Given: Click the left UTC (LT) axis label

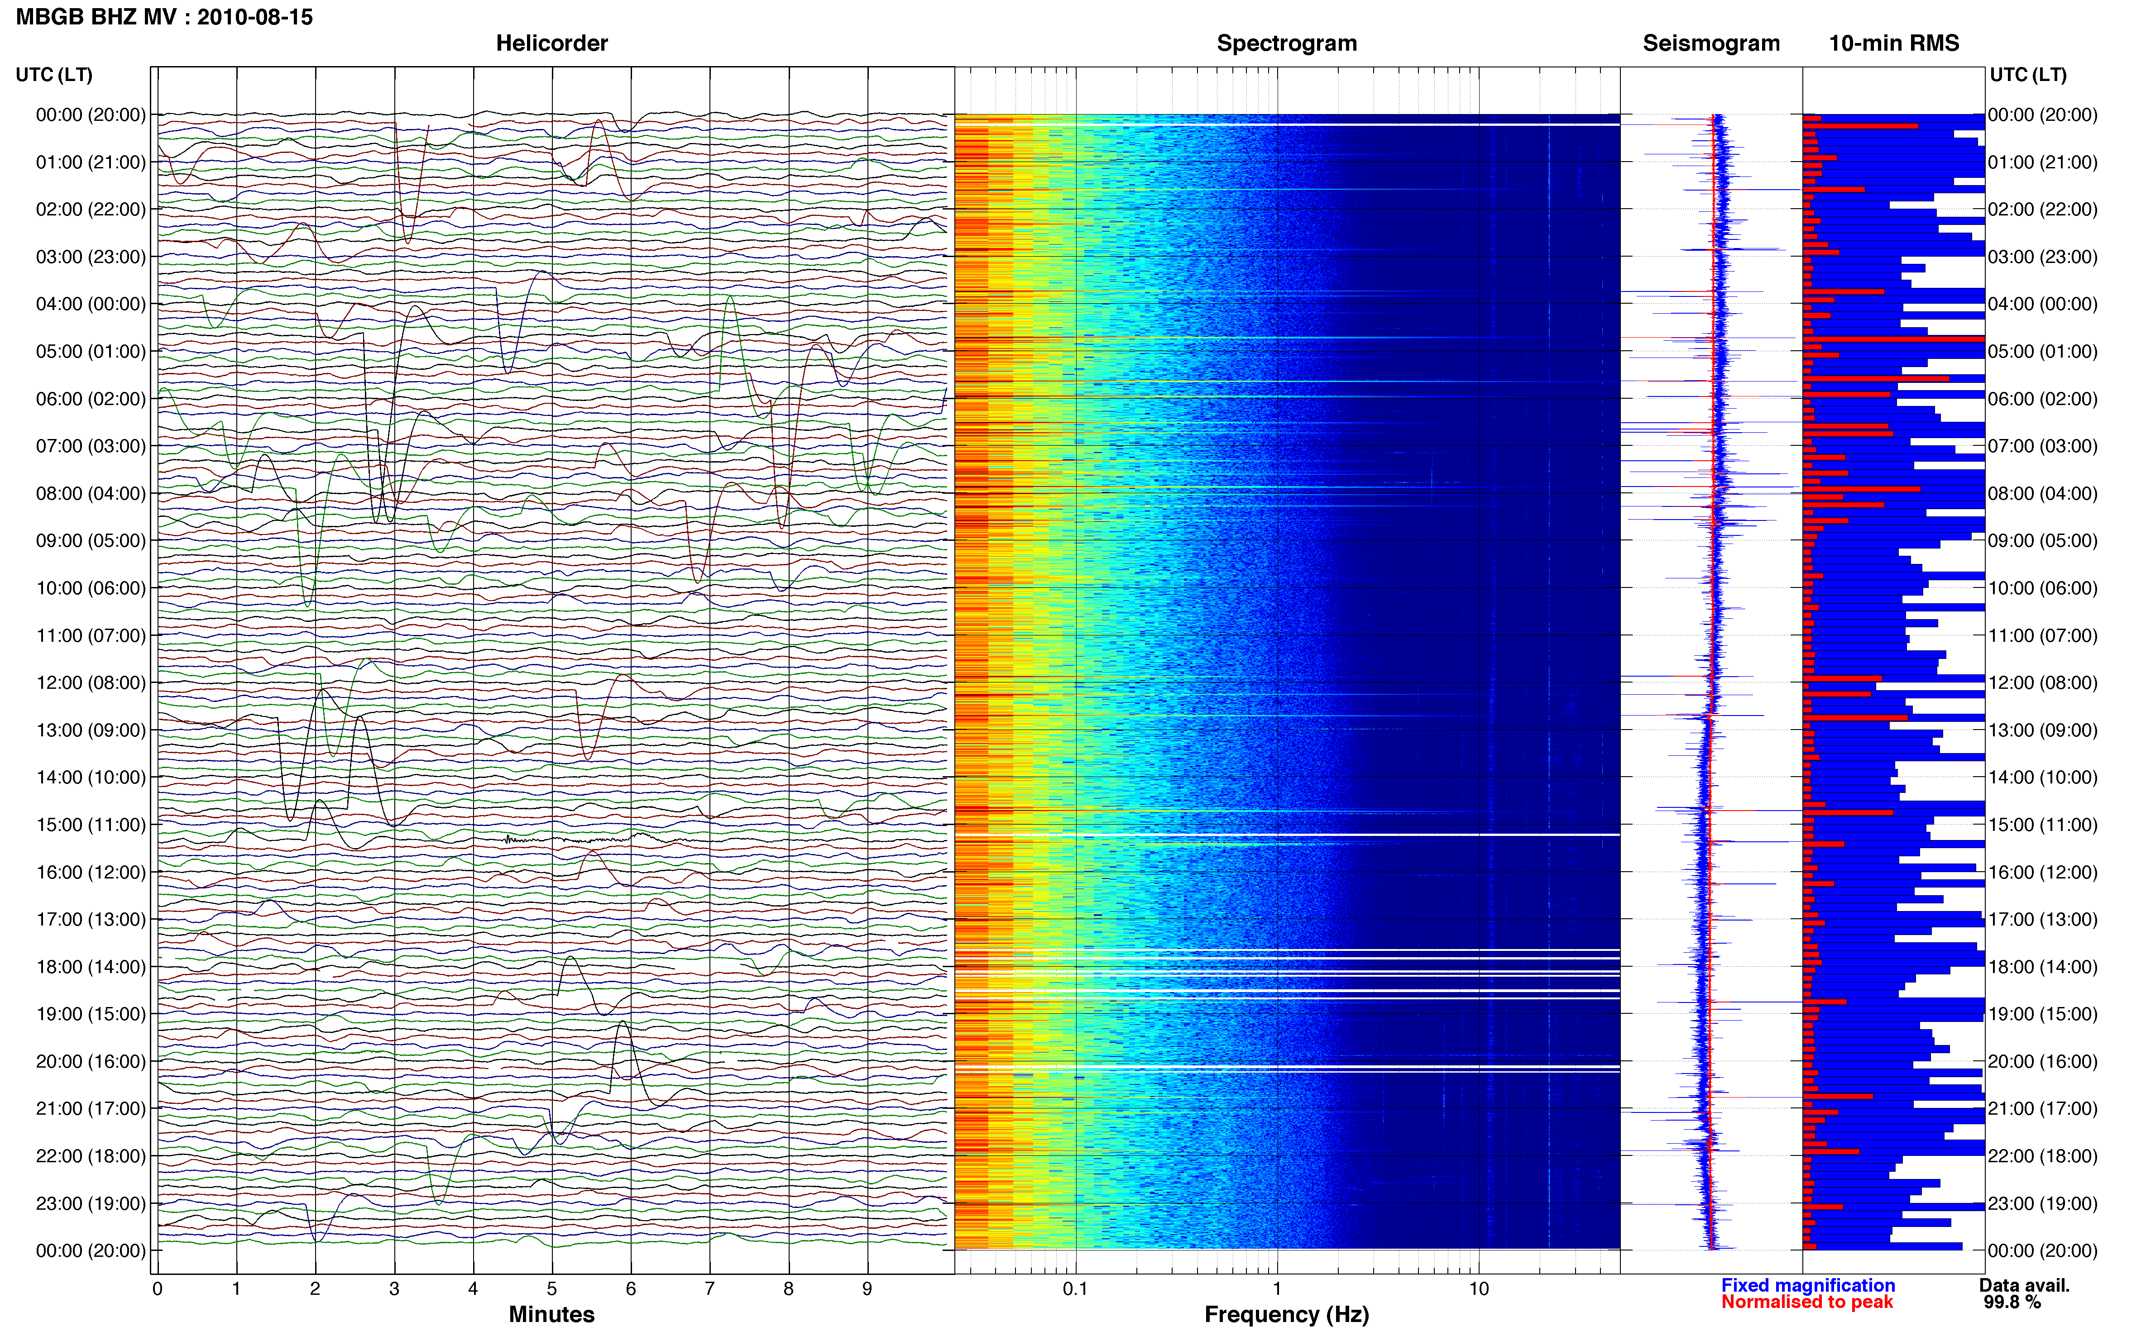Looking at the screenshot, I should (54, 75).
